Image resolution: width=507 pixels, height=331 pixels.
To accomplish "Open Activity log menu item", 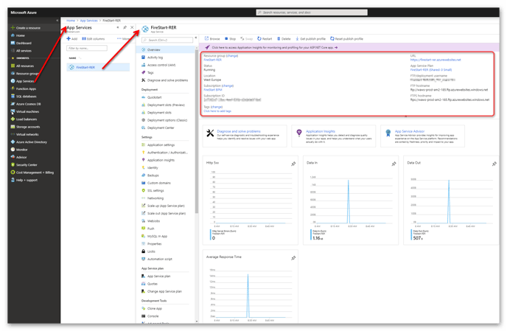I will pyautogui.click(x=155, y=58).
